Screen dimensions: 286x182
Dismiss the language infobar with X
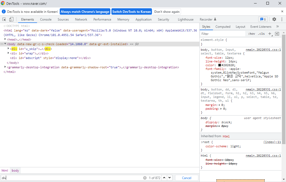point(282,11)
